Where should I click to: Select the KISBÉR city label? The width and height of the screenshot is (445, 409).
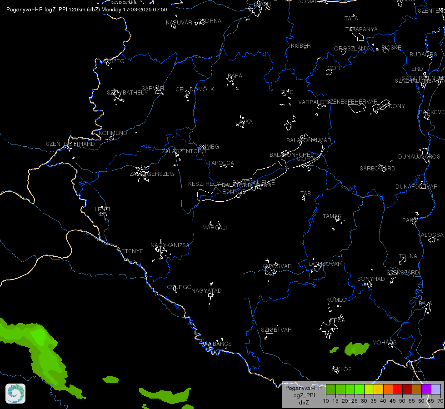[x=301, y=46]
